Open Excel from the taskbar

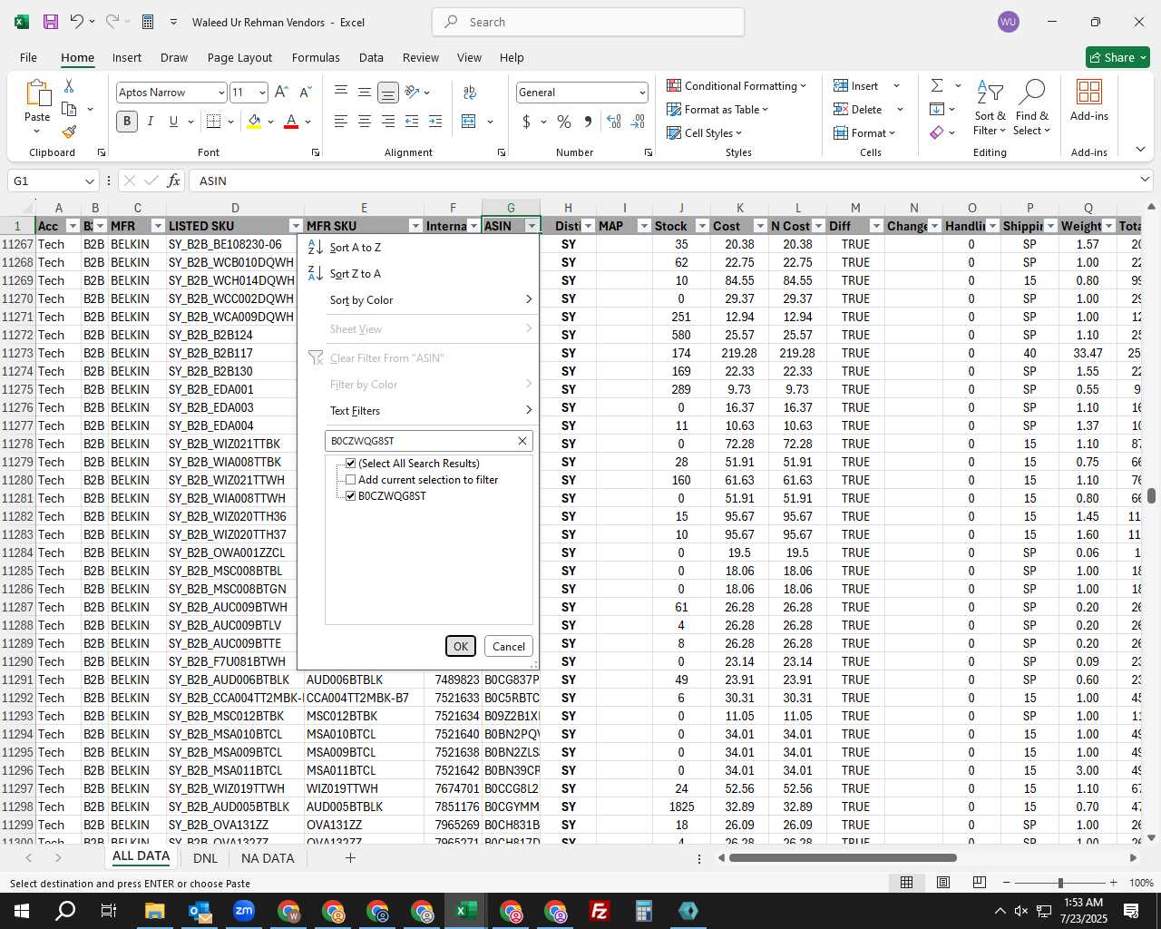coord(466,911)
